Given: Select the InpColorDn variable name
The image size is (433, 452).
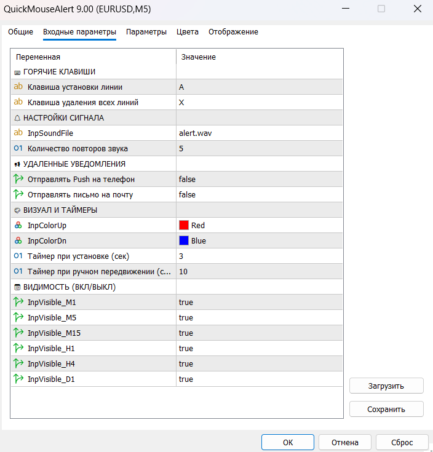Looking at the screenshot, I should [47, 240].
